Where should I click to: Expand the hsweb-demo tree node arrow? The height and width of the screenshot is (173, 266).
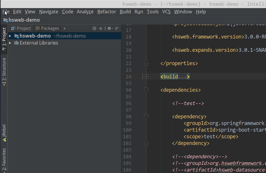(10, 36)
